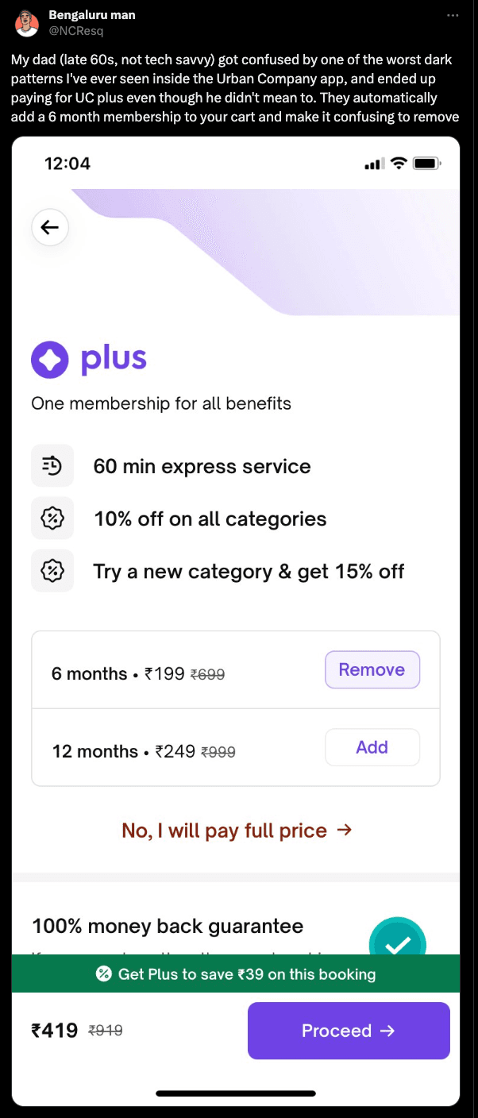Click "No, I will pay full price"

tap(237, 831)
